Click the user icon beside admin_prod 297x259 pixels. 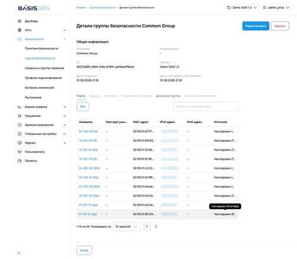(264, 8)
